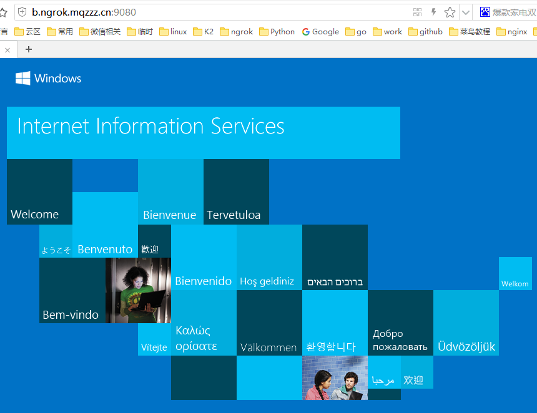Click the Benvenuto tile
537x413 pixels.
click(105, 225)
